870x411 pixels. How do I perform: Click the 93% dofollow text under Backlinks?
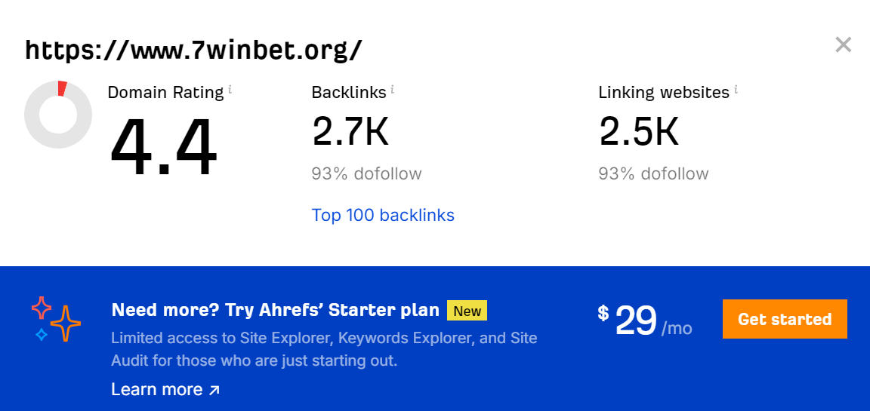coord(366,174)
